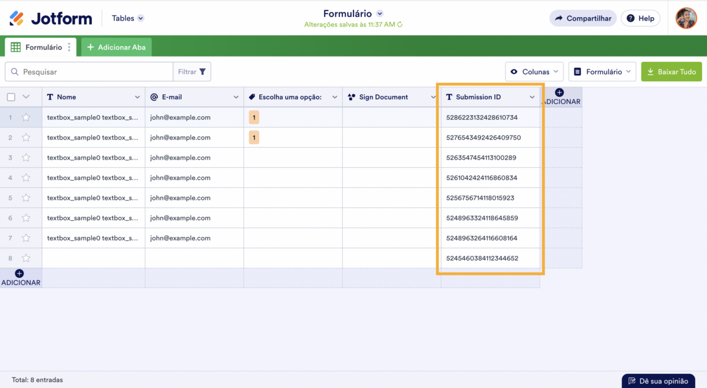Star row 5
Viewport: 707px width, 388px height.
26,197
